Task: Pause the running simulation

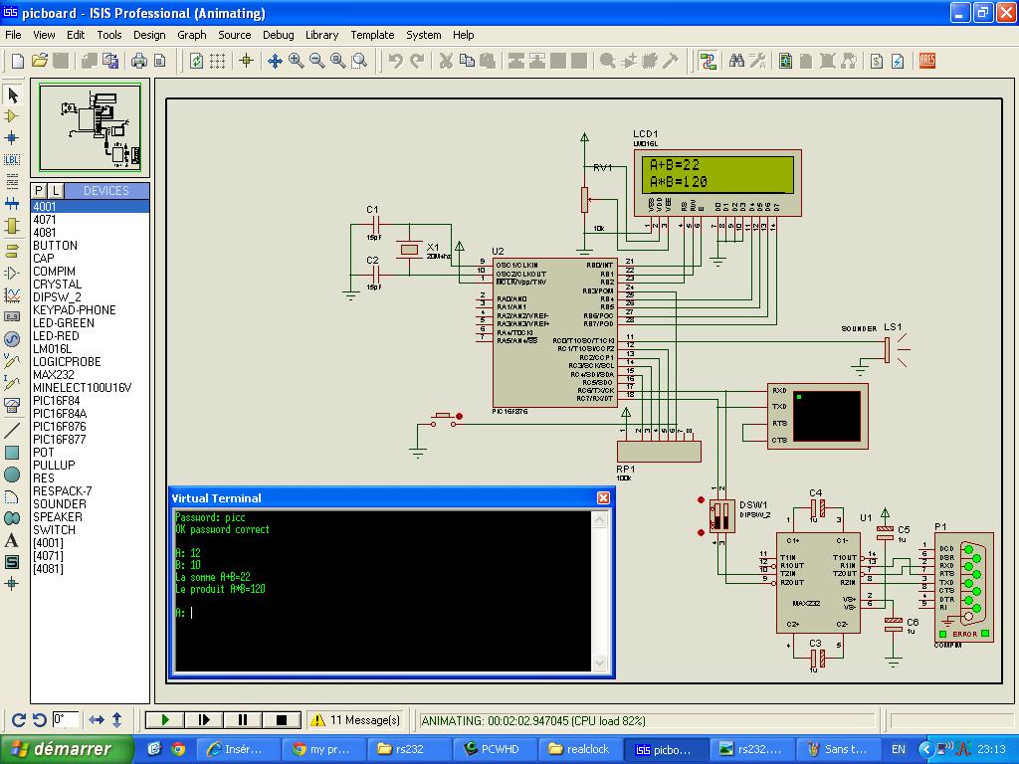Action: coord(243,720)
